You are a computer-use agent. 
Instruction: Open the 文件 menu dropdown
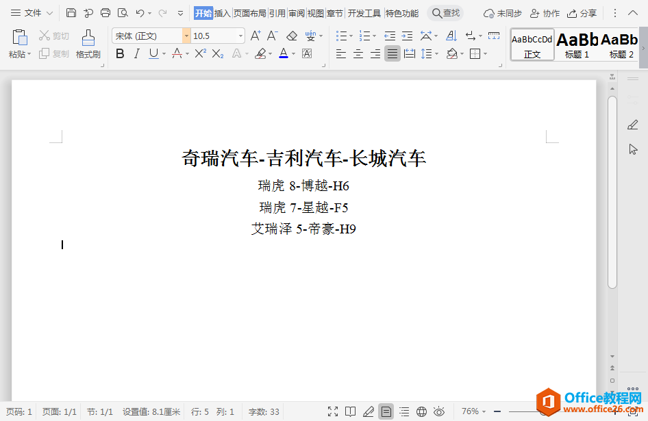click(32, 13)
